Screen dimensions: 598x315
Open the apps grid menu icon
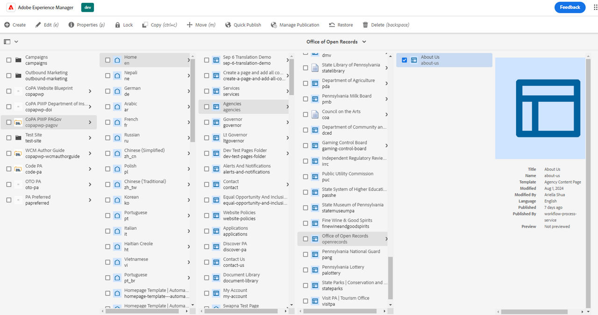[x=596, y=7]
